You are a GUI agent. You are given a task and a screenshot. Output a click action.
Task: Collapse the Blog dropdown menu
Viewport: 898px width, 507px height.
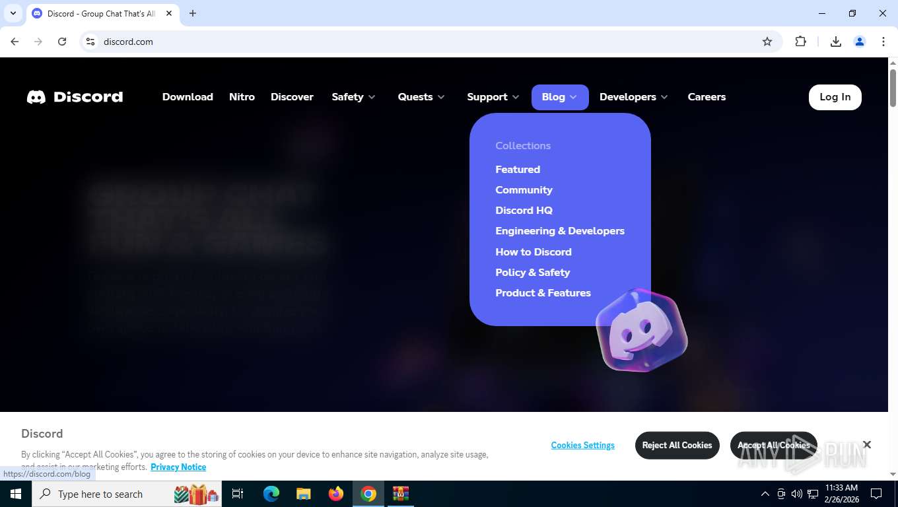560,97
